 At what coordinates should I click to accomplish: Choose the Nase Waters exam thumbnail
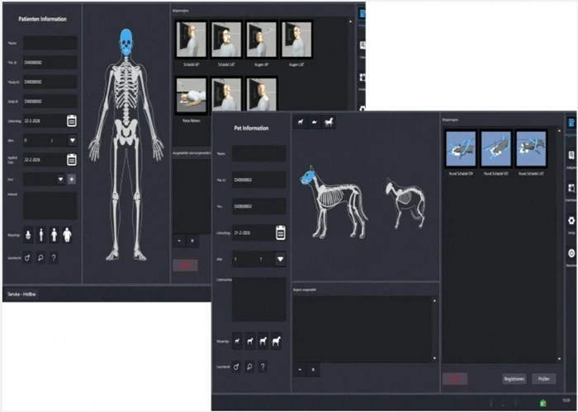191,96
